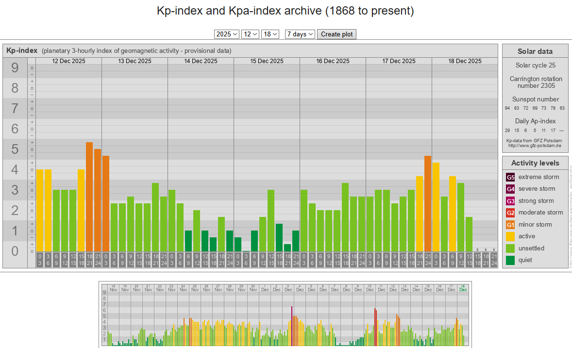Click the G4 severe storm legend icon
The image size is (572, 348).
(510, 189)
